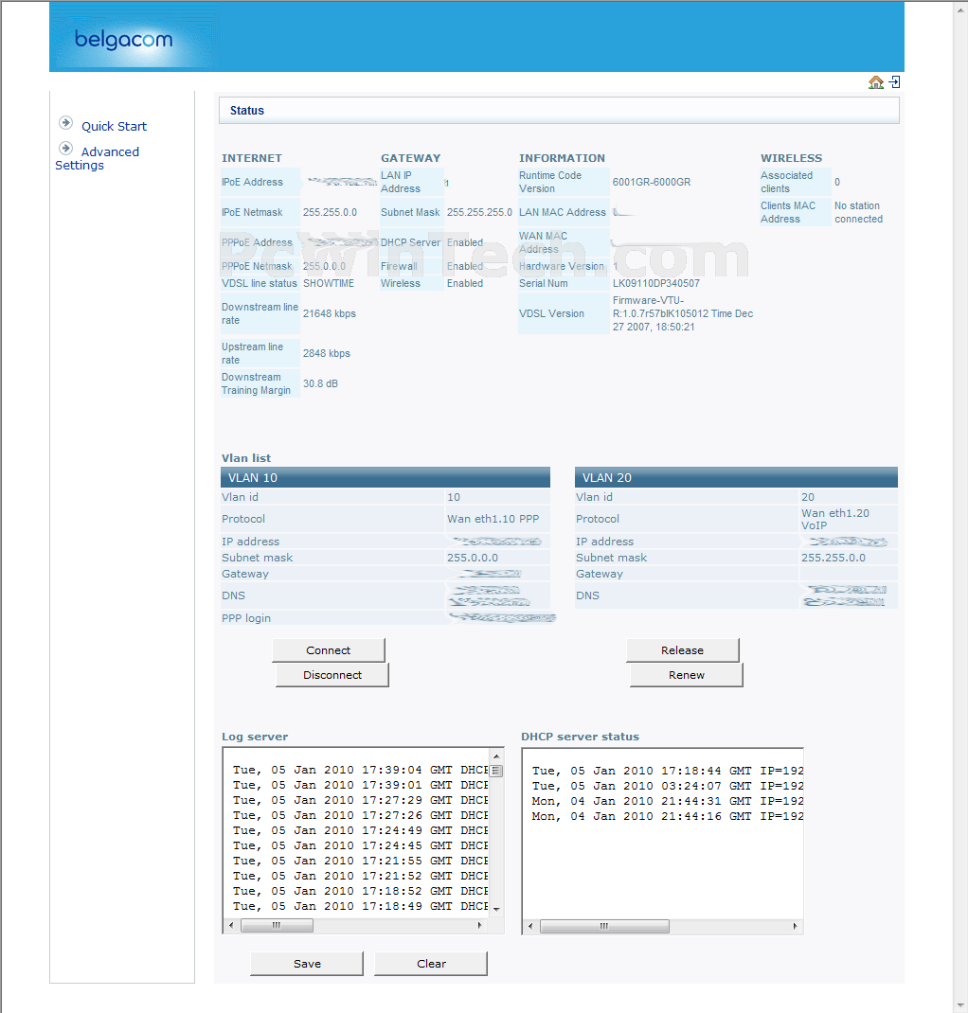Click the Wan eth1.10 PPP protocol value
968x1013 pixels.
point(493,519)
